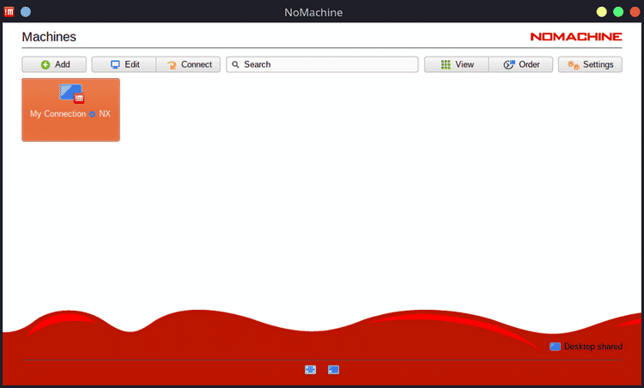Image resolution: width=644 pixels, height=388 pixels.
Task: Click the Order button
Action: (x=521, y=64)
